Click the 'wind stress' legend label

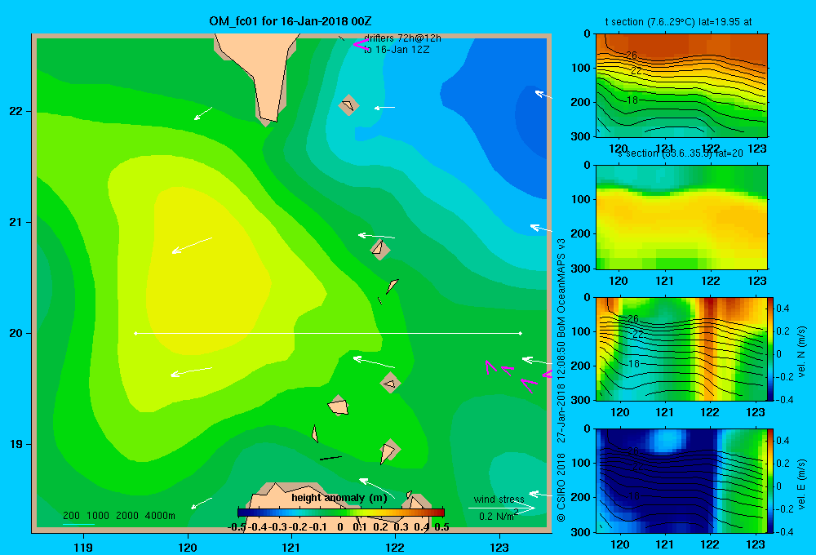[x=499, y=499]
